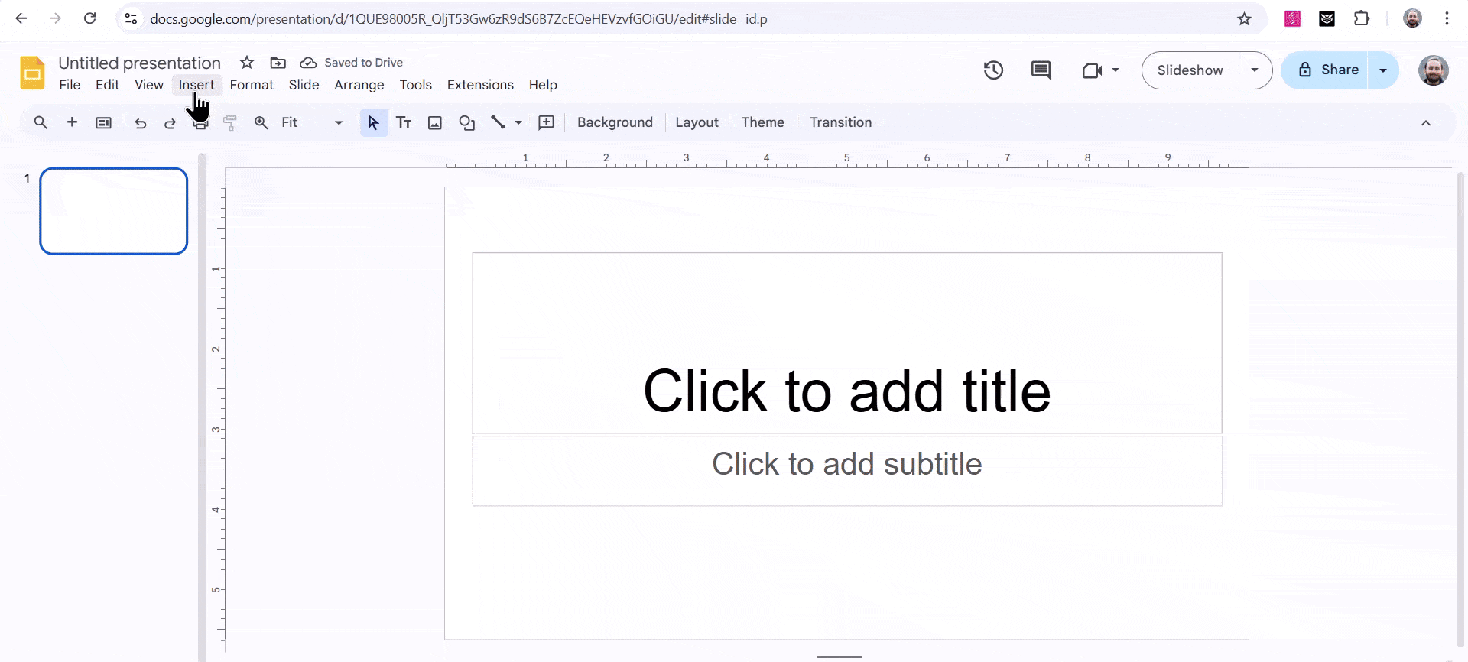
Task: Click the Theme button
Action: pyautogui.click(x=762, y=122)
